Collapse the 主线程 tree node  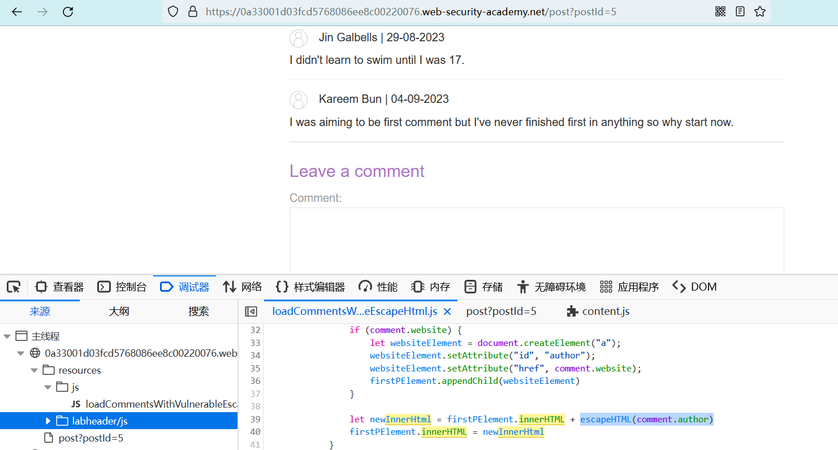7,336
